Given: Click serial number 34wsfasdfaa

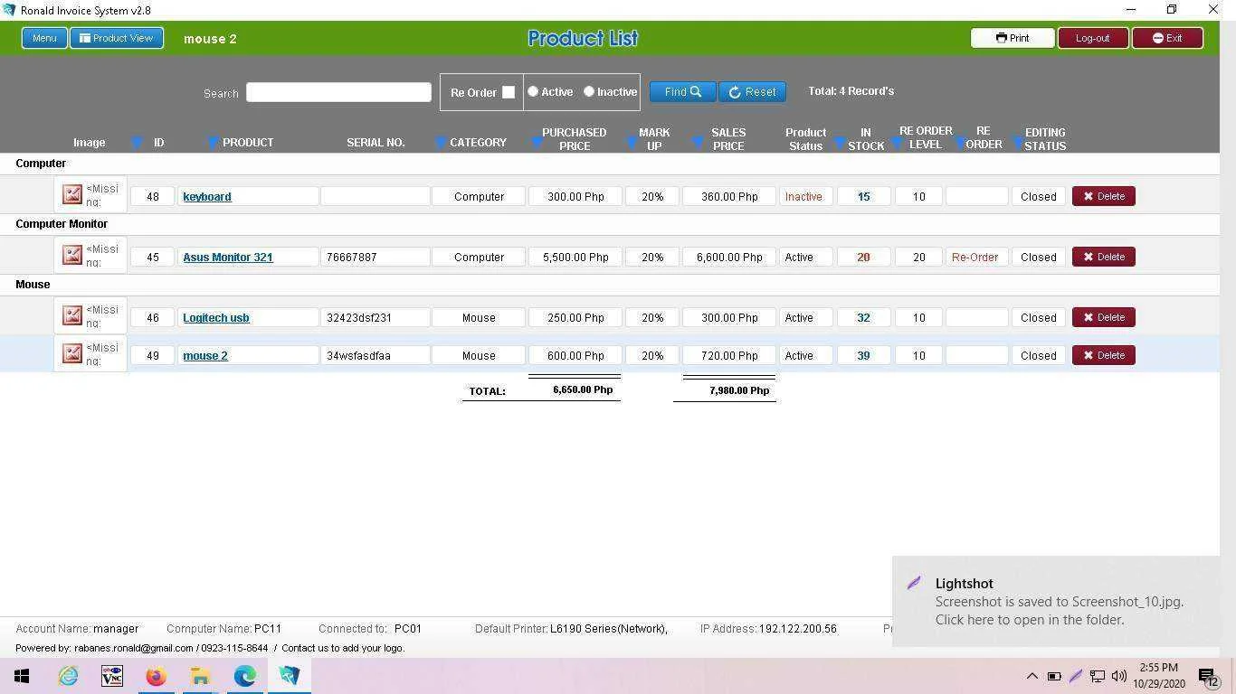Looking at the screenshot, I should [x=376, y=355].
